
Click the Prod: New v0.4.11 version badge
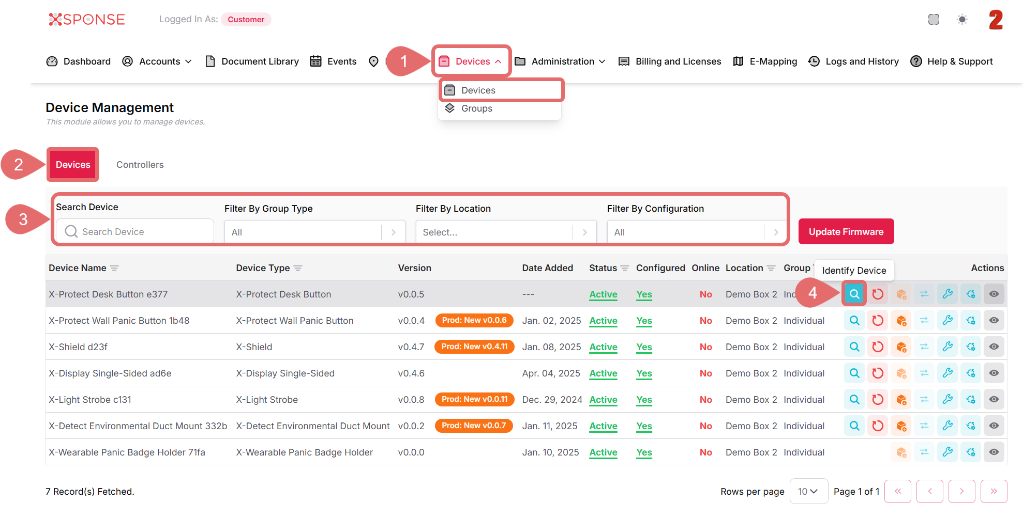pyautogui.click(x=474, y=347)
